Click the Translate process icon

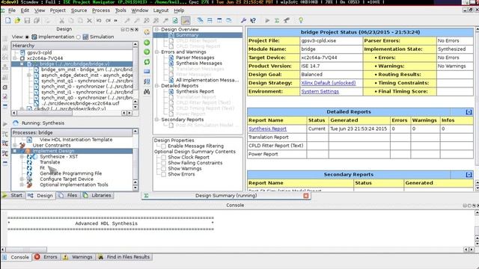[29, 162]
